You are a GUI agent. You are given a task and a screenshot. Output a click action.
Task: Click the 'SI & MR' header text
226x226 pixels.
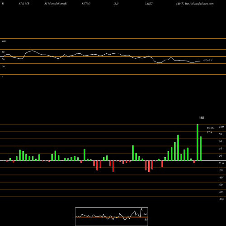pyautogui.click(x=24, y=4)
